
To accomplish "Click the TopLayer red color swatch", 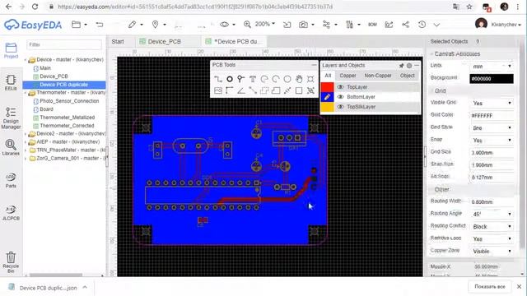I will tap(328, 87).
